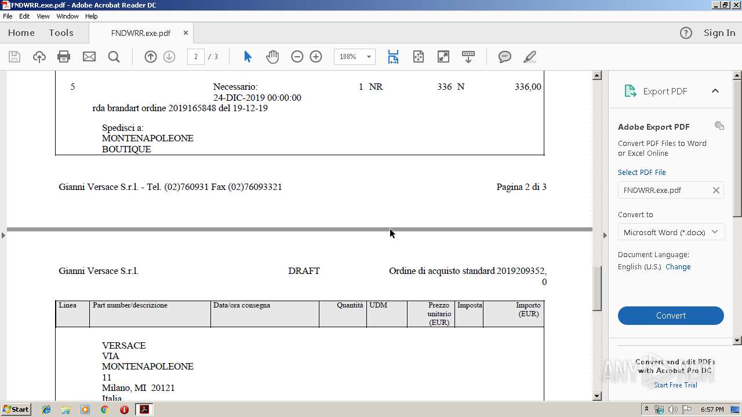Select the Highlight pen tool
742x417 pixels.
[x=529, y=57]
